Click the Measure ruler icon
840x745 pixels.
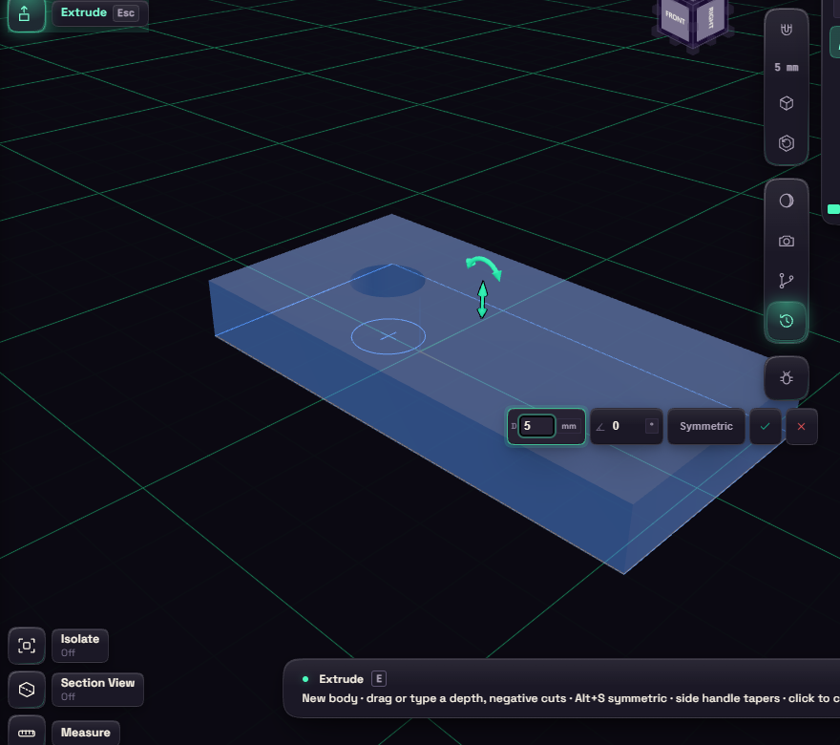point(27,733)
